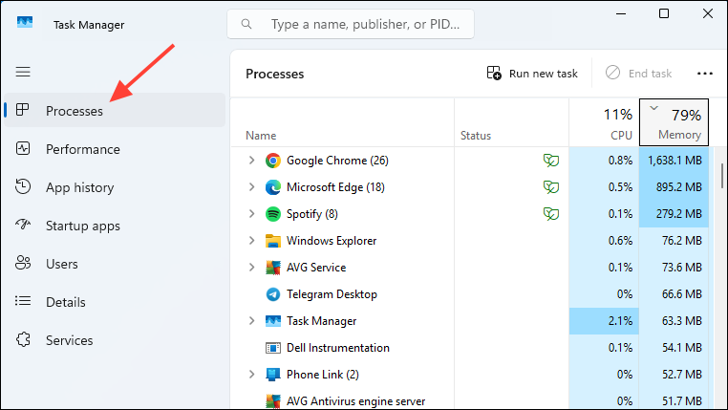Expand the Spotify process group
728x410 pixels.
click(251, 214)
